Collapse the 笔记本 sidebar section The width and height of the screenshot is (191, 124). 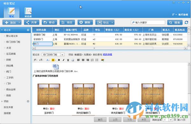coord(2,30)
